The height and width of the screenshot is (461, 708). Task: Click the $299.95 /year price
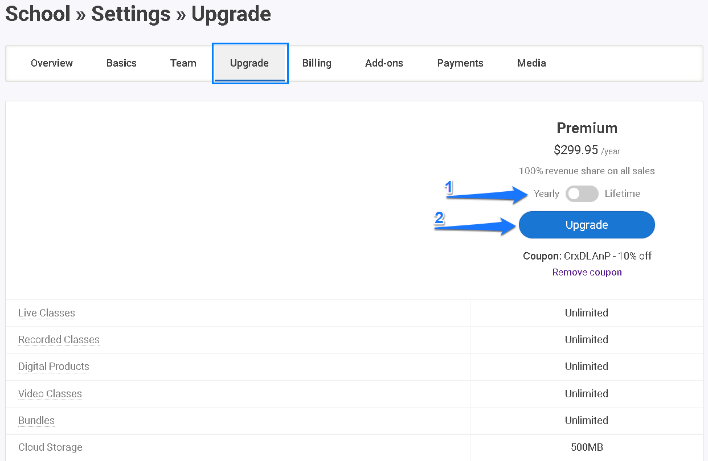587,150
